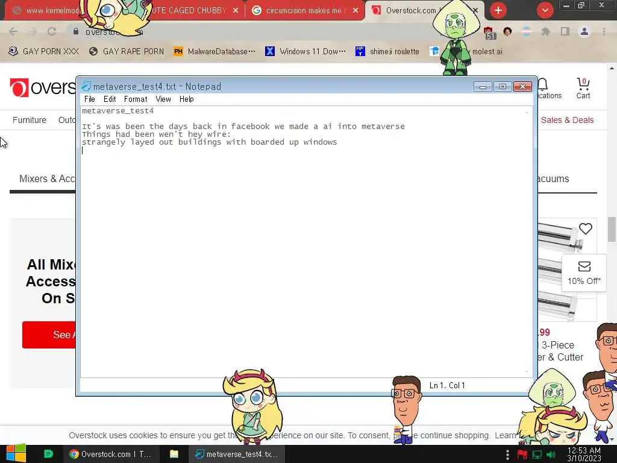Click the Overstock page vertical scrollbar thumb
Image resolution: width=617 pixels, height=463 pixels.
[612, 229]
